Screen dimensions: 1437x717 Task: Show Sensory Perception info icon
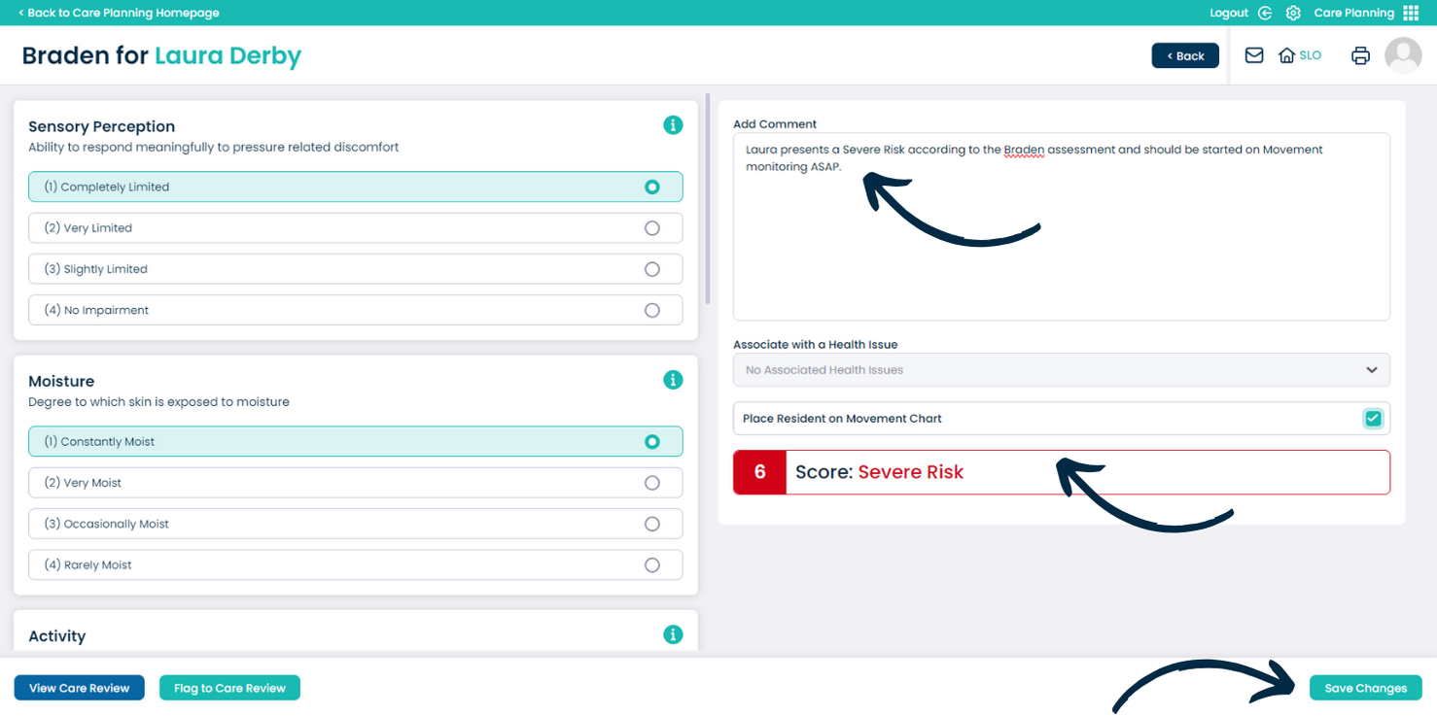pyautogui.click(x=673, y=125)
